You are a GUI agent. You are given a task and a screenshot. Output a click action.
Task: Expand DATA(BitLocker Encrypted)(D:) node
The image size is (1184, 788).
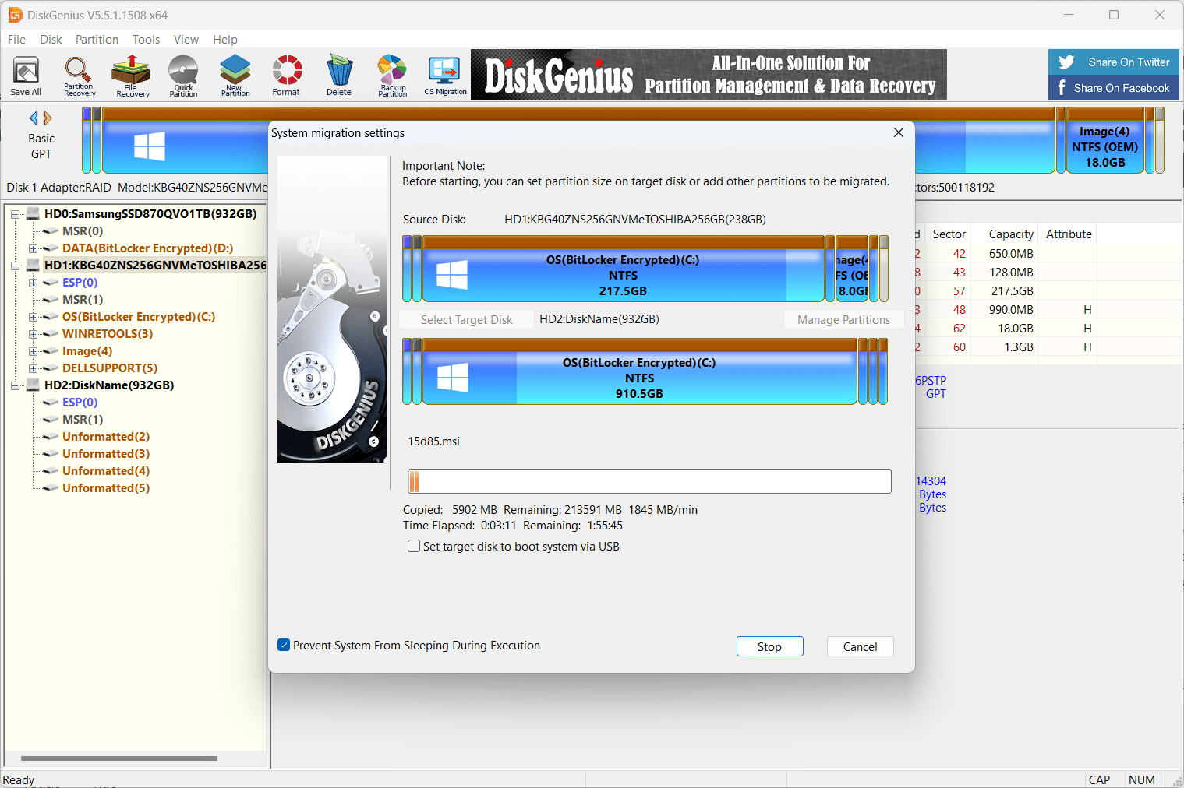(x=34, y=248)
